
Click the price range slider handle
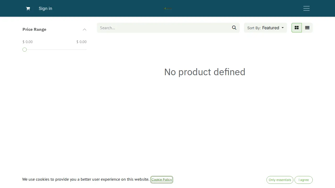[25, 50]
